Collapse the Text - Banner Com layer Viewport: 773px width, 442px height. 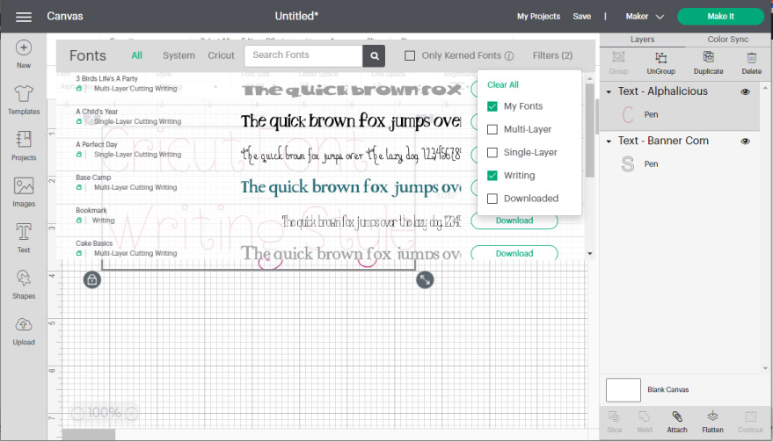point(609,141)
